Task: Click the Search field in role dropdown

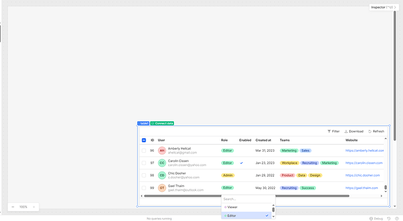Action: 248,199
